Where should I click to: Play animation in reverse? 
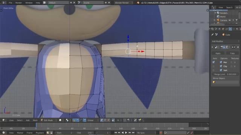pos(122,133)
